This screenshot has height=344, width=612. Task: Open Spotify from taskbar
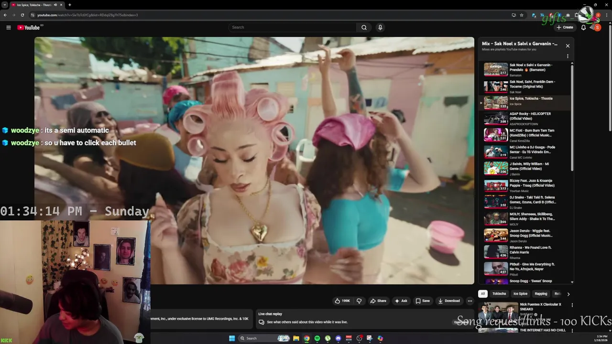coord(317,338)
